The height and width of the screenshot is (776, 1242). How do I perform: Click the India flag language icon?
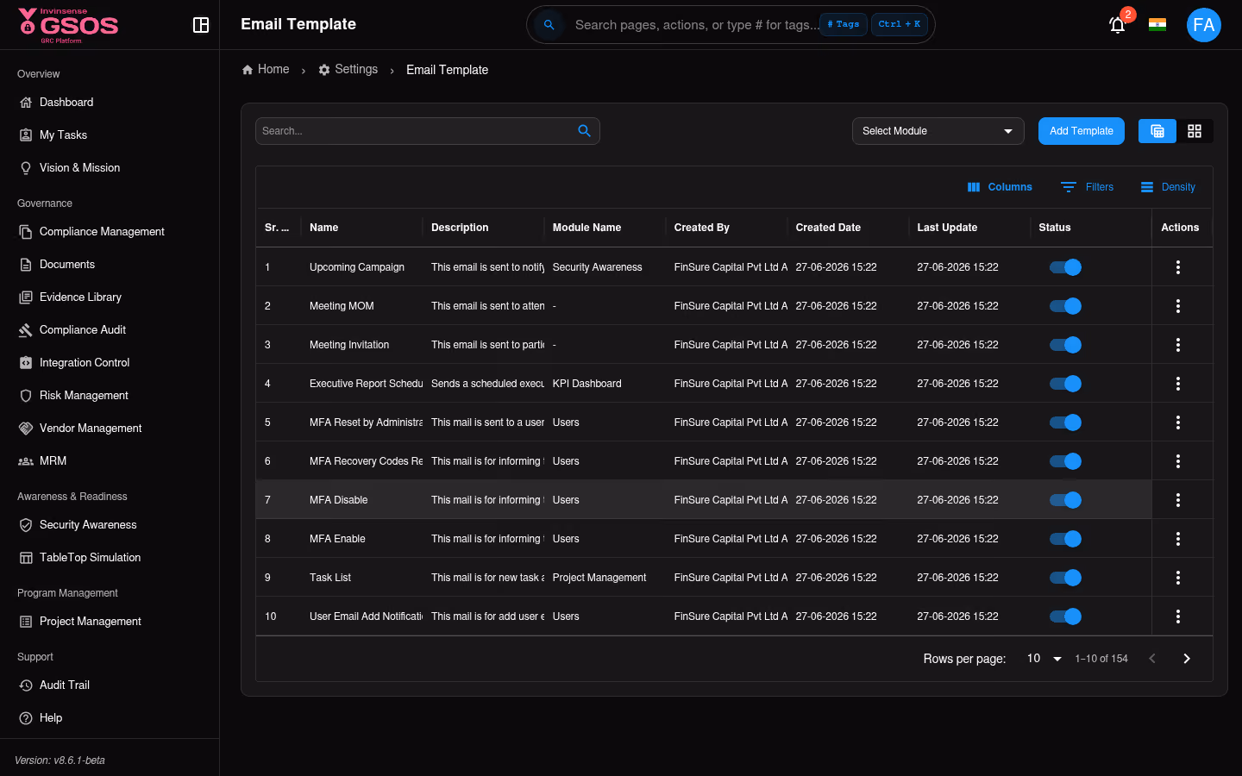pyautogui.click(x=1157, y=25)
